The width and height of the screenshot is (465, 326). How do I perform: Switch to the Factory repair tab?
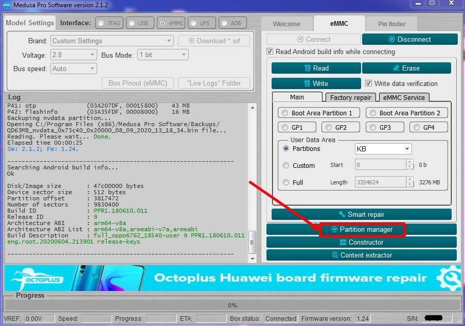click(350, 97)
